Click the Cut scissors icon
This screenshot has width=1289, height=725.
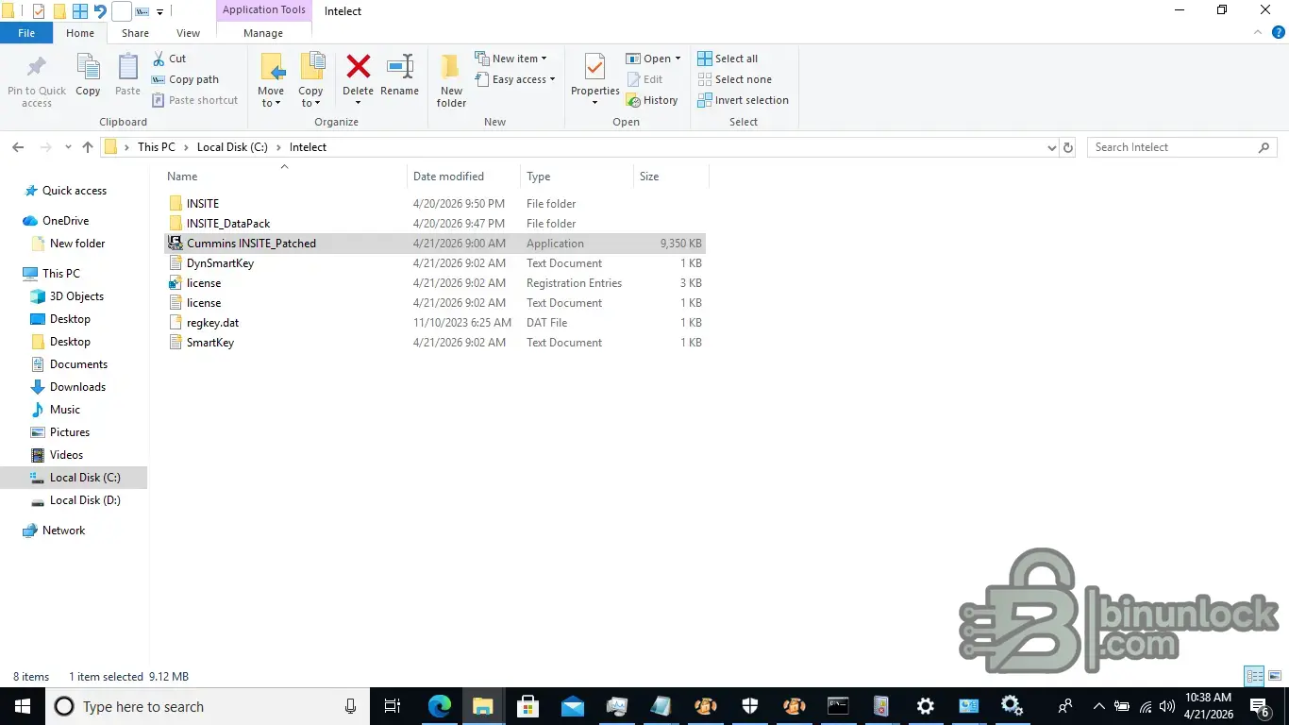click(x=159, y=59)
